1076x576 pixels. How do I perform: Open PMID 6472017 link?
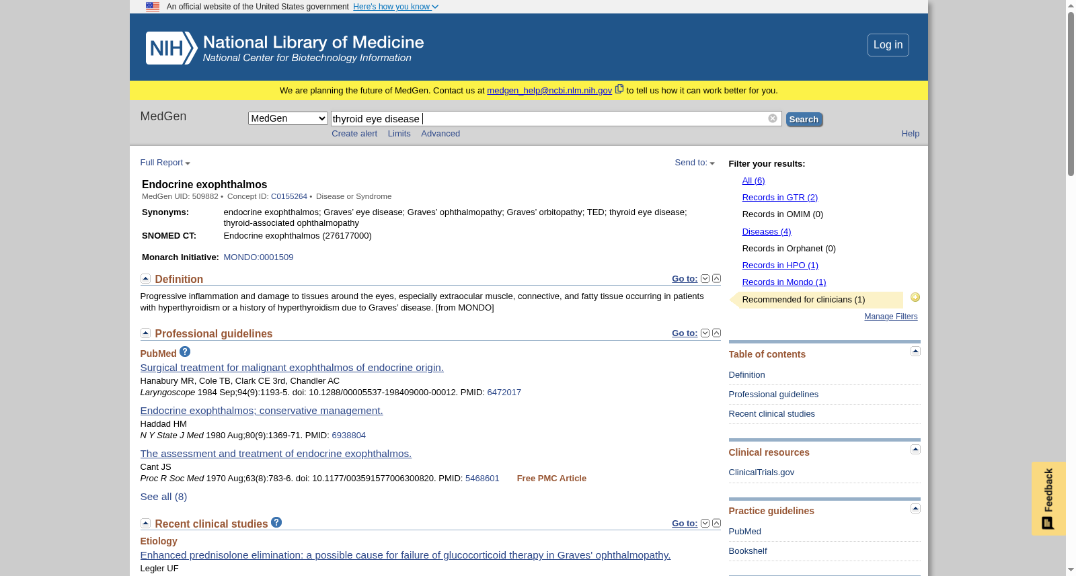coord(504,393)
